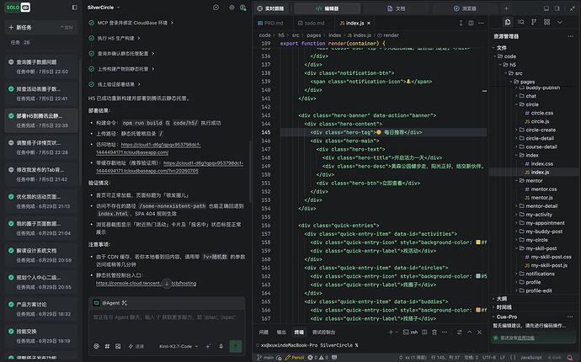The image size is (581, 362).
Task: Click the JavaScript language mode in status bar
Action: [x=531, y=358]
